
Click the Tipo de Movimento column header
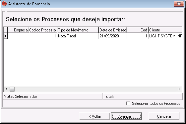click(78, 30)
